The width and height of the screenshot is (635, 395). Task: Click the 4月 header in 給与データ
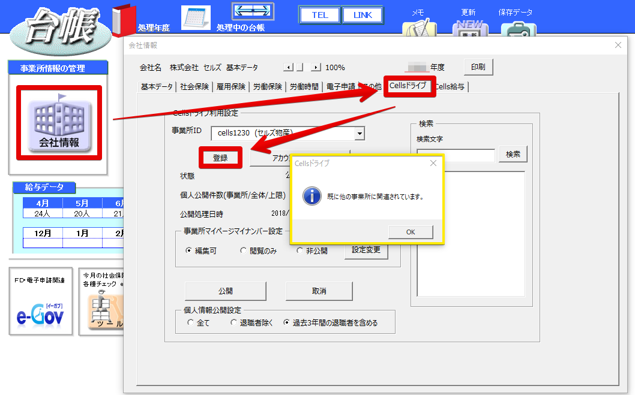click(x=43, y=203)
